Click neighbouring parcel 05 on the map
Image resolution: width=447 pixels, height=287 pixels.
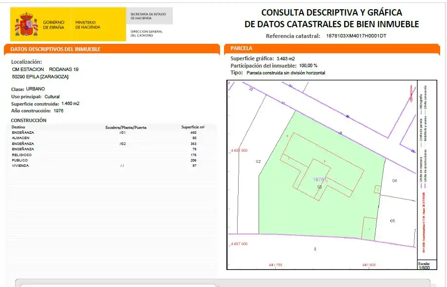pyautogui.click(x=392, y=221)
